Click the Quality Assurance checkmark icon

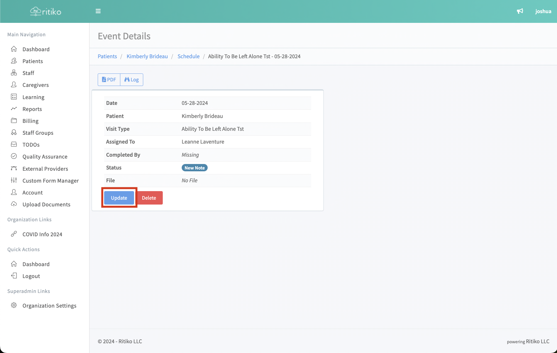click(14, 156)
